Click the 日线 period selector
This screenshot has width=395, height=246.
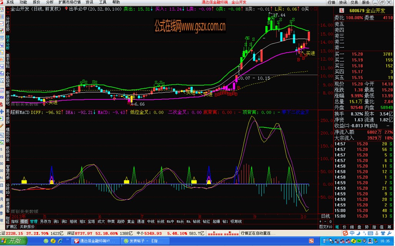click(325, 216)
